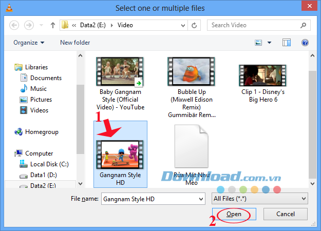Image resolution: width=321 pixels, height=231 pixels.
Task: Click the Back navigation arrow
Action: pyautogui.click(x=14, y=25)
